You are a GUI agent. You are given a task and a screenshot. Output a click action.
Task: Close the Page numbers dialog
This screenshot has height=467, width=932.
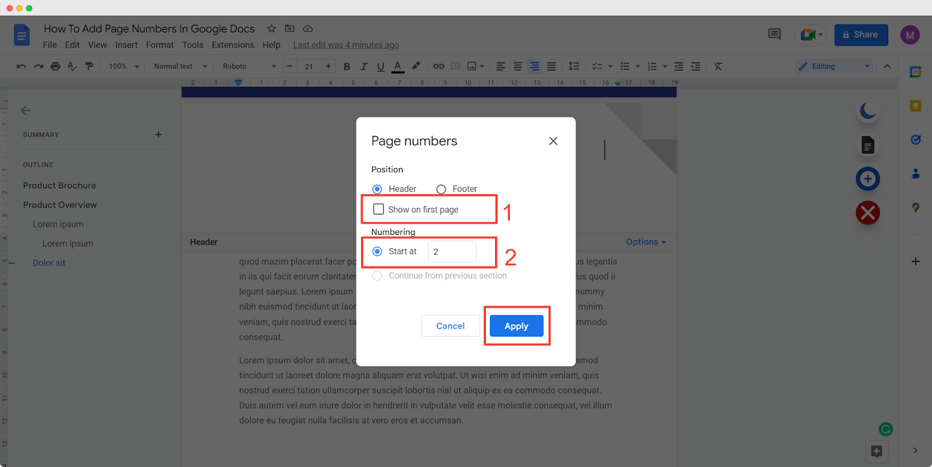[553, 141]
